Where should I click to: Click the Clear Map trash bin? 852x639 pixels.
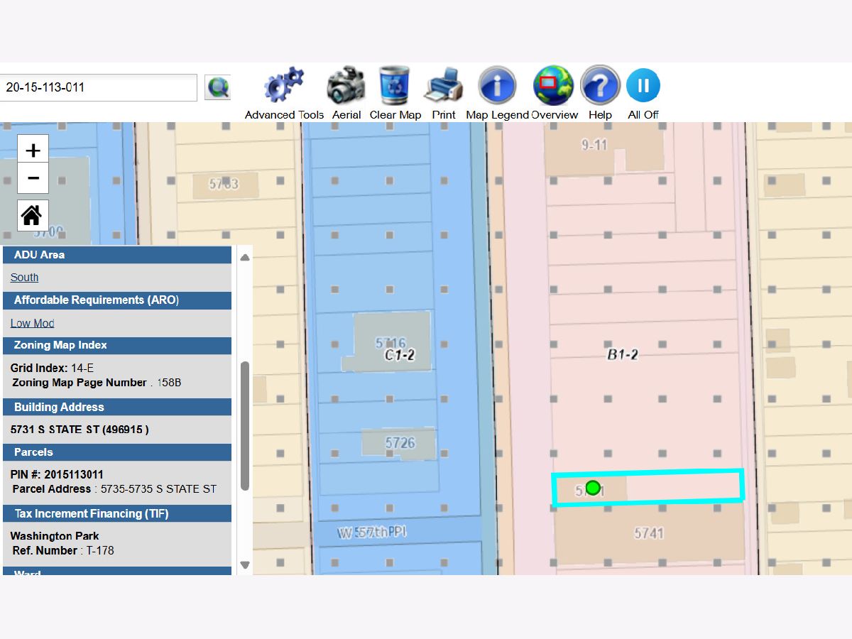[x=394, y=87]
